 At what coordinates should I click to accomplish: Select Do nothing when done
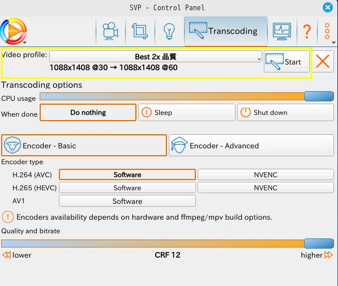pos(88,112)
